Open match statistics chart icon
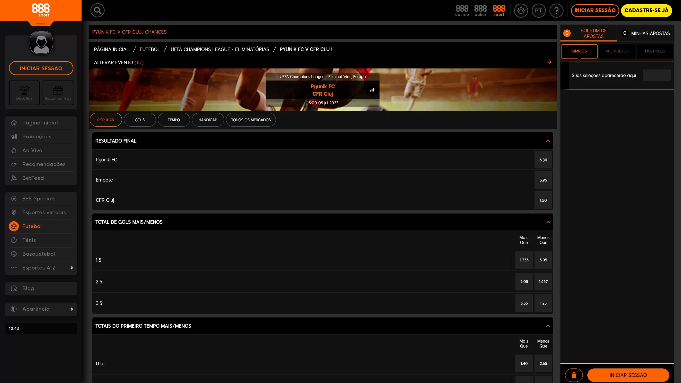681x383 pixels. click(372, 90)
